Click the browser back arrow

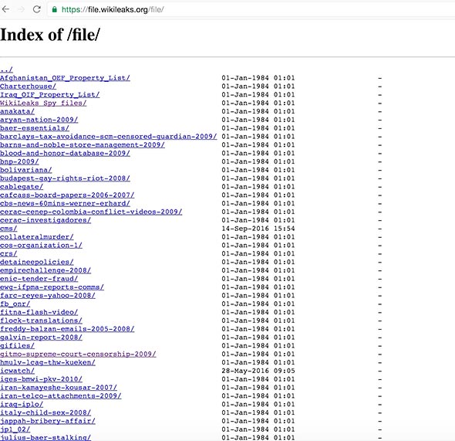[5, 9]
